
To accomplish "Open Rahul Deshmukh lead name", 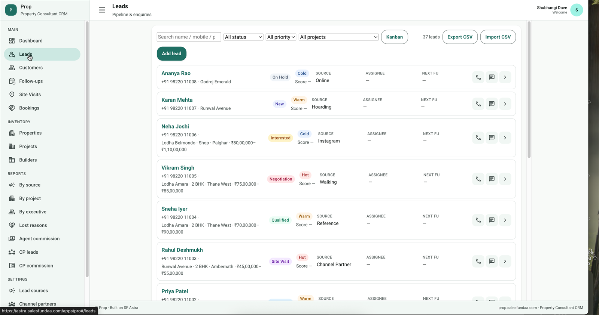I will click(182, 250).
